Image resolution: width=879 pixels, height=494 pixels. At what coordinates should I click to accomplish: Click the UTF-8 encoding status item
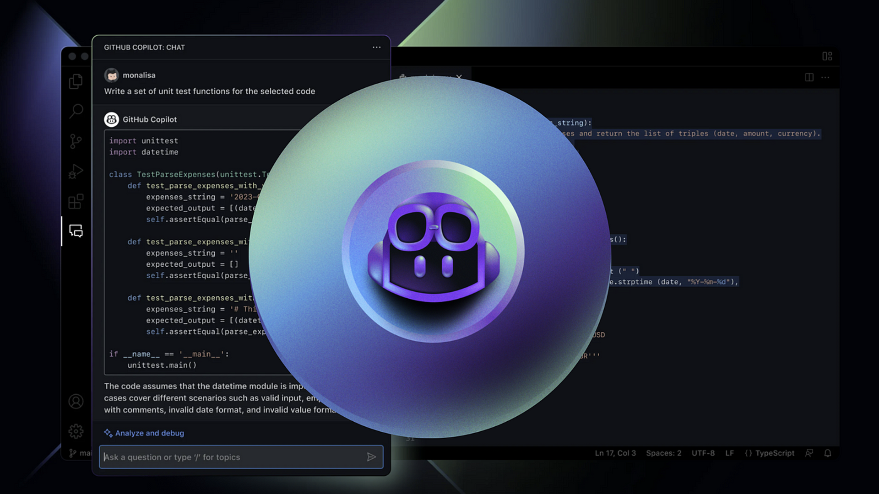coord(703,453)
